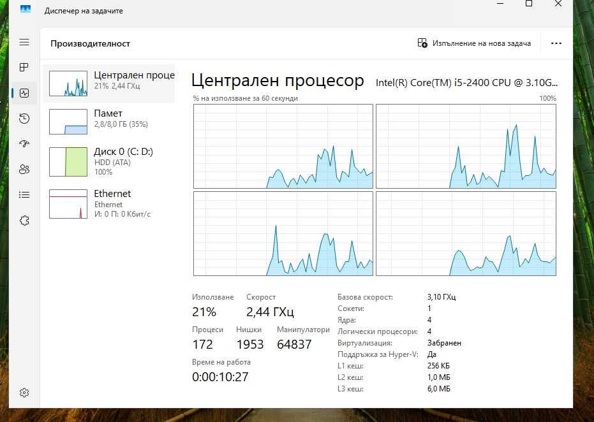Click the Ethernet mini graph thumbnail
This screenshot has height=422, width=594.
pyautogui.click(x=68, y=204)
